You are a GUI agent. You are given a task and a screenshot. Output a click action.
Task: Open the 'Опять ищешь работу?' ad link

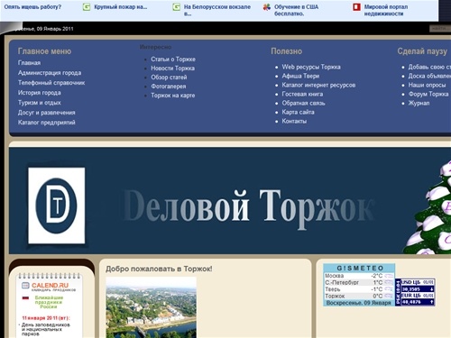32,7
